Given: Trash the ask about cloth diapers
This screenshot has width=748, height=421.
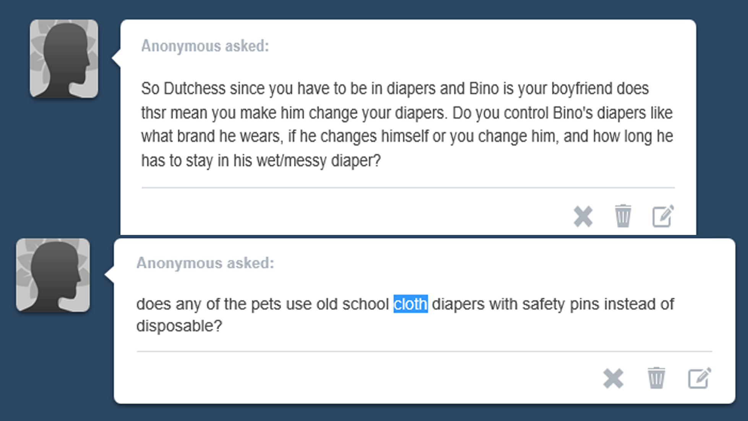Looking at the screenshot, I should click(656, 378).
